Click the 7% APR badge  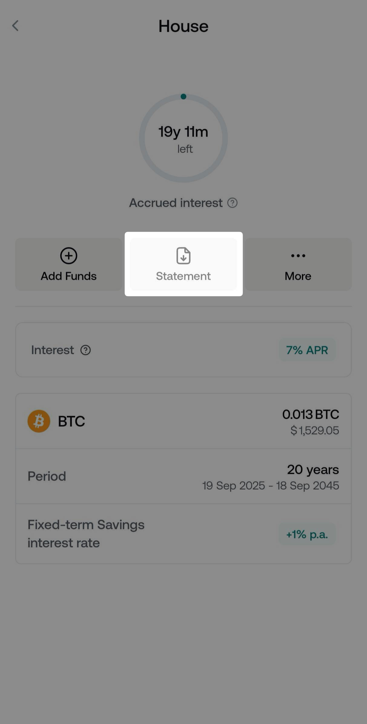pos(307,350)
